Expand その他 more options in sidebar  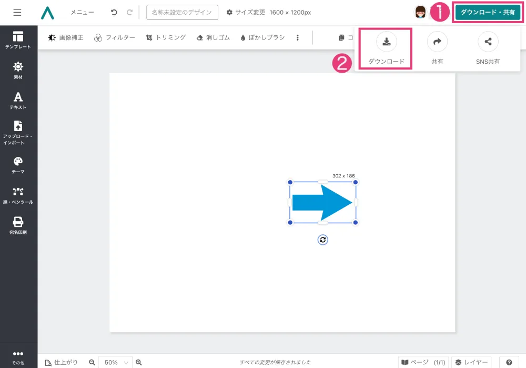18,357
